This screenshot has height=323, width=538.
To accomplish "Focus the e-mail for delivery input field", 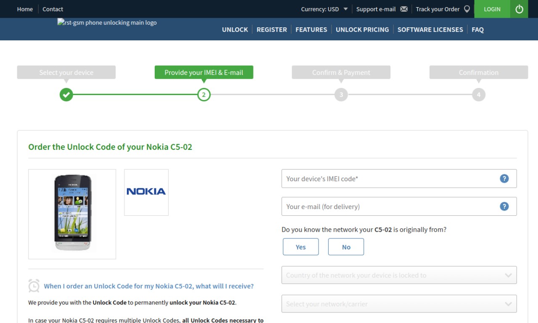I will point(399,207).
